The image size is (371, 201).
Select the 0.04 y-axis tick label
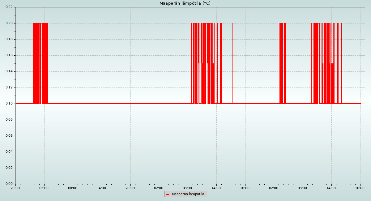9,152
